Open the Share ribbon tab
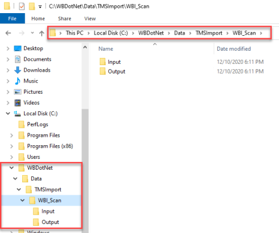 point(65,19)
